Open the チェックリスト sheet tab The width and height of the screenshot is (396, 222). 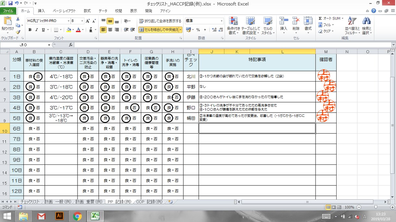pos(30,202)
